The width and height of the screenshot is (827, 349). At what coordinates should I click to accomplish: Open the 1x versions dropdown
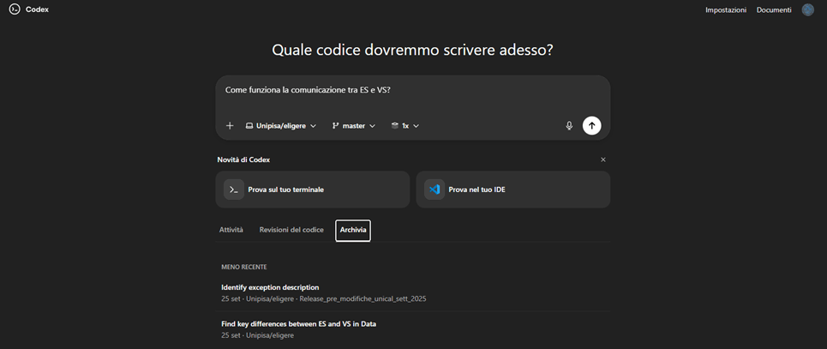click(x=405, y=126)
